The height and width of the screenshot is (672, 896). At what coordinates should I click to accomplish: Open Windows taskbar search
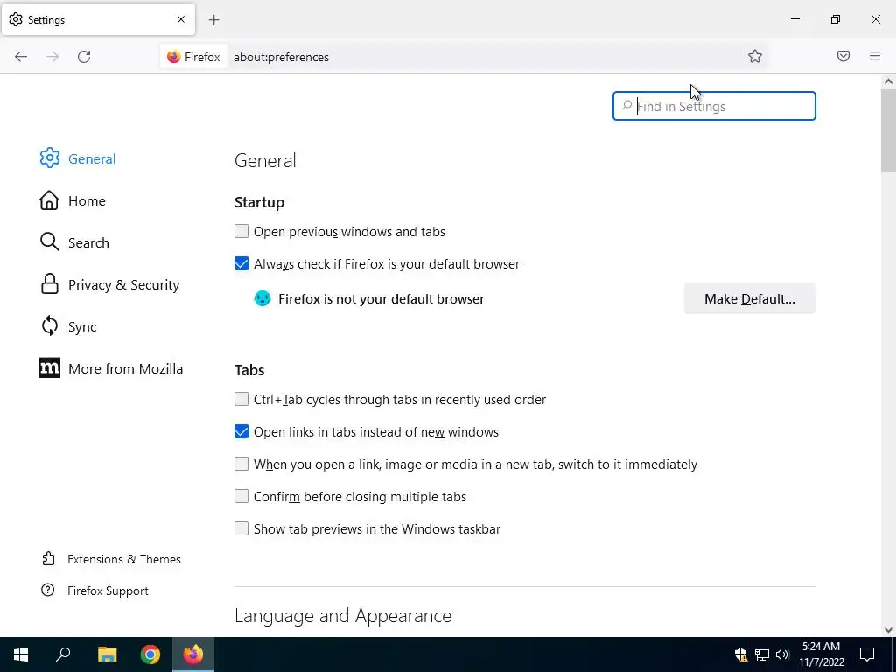coord(63,654)
